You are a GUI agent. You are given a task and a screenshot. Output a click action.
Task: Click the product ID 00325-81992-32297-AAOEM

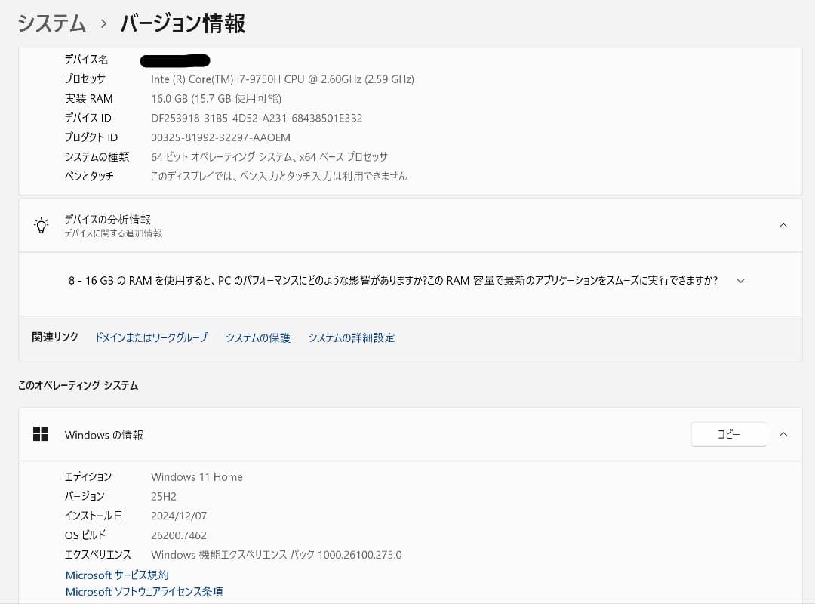pyautogui.click(x=220, y=137)
